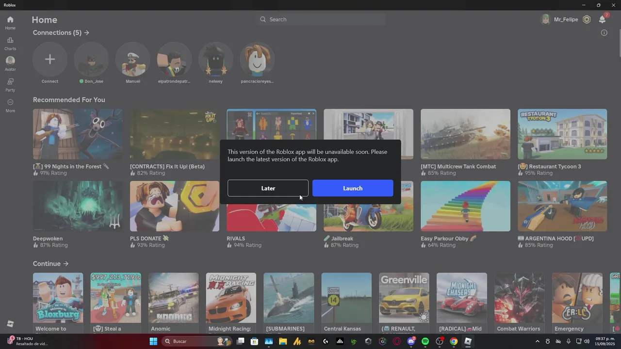The image size is (621, 349).
Task: Open the Connections (5) list
Action: [61, 32]
